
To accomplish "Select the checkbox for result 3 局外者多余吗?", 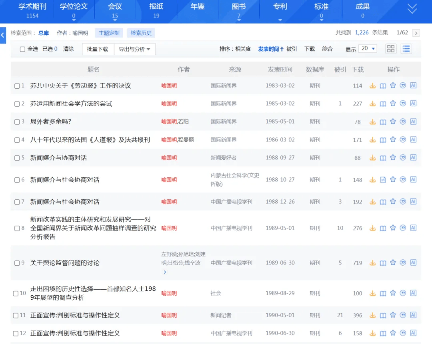I will point(17,122).
